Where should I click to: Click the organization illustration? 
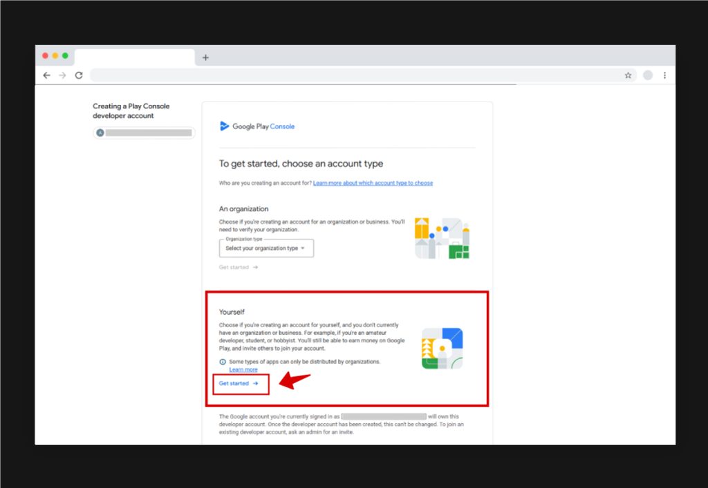point(442,238)
